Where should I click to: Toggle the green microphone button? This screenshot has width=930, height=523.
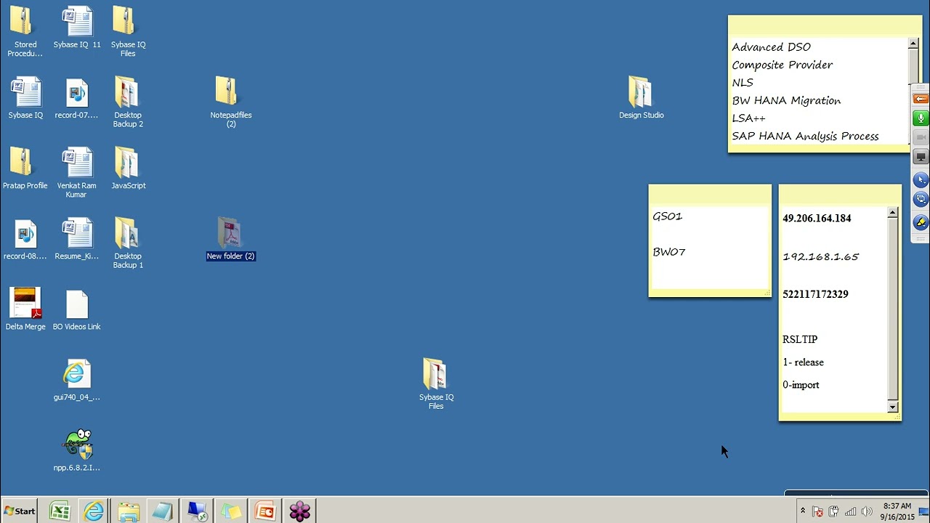click(921, 118)
